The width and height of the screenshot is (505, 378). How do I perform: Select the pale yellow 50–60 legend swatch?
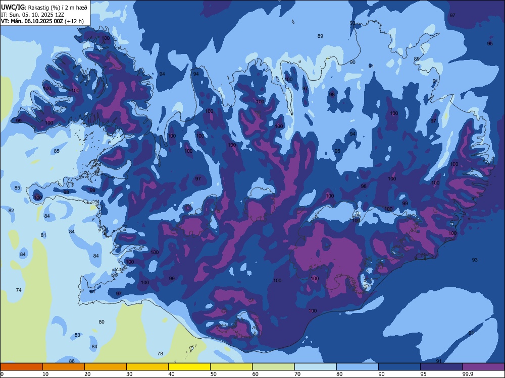point(231,367)
